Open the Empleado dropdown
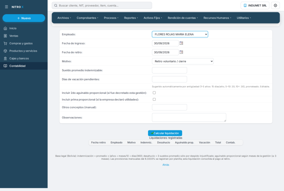The width and height of the screenshot is (284, 191). tap(180, 34)
